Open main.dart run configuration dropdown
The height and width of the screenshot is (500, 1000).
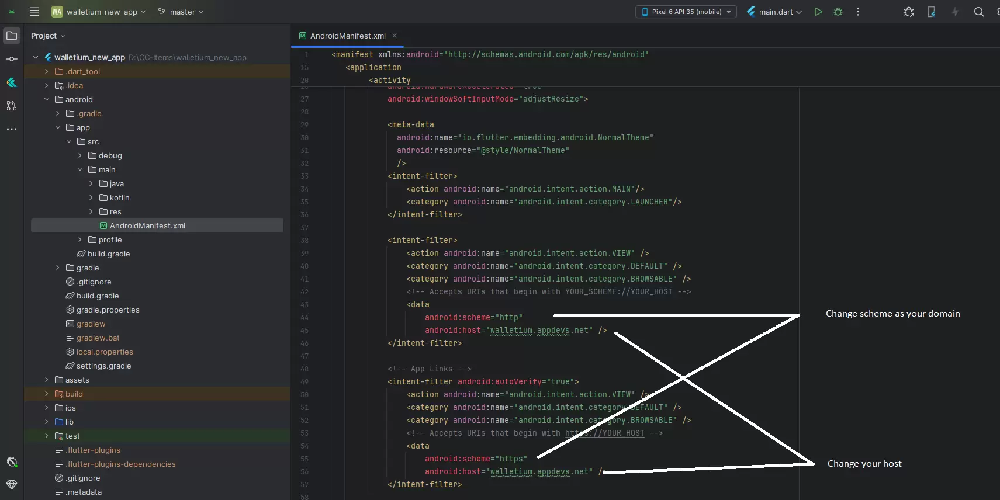click(774, 12)
